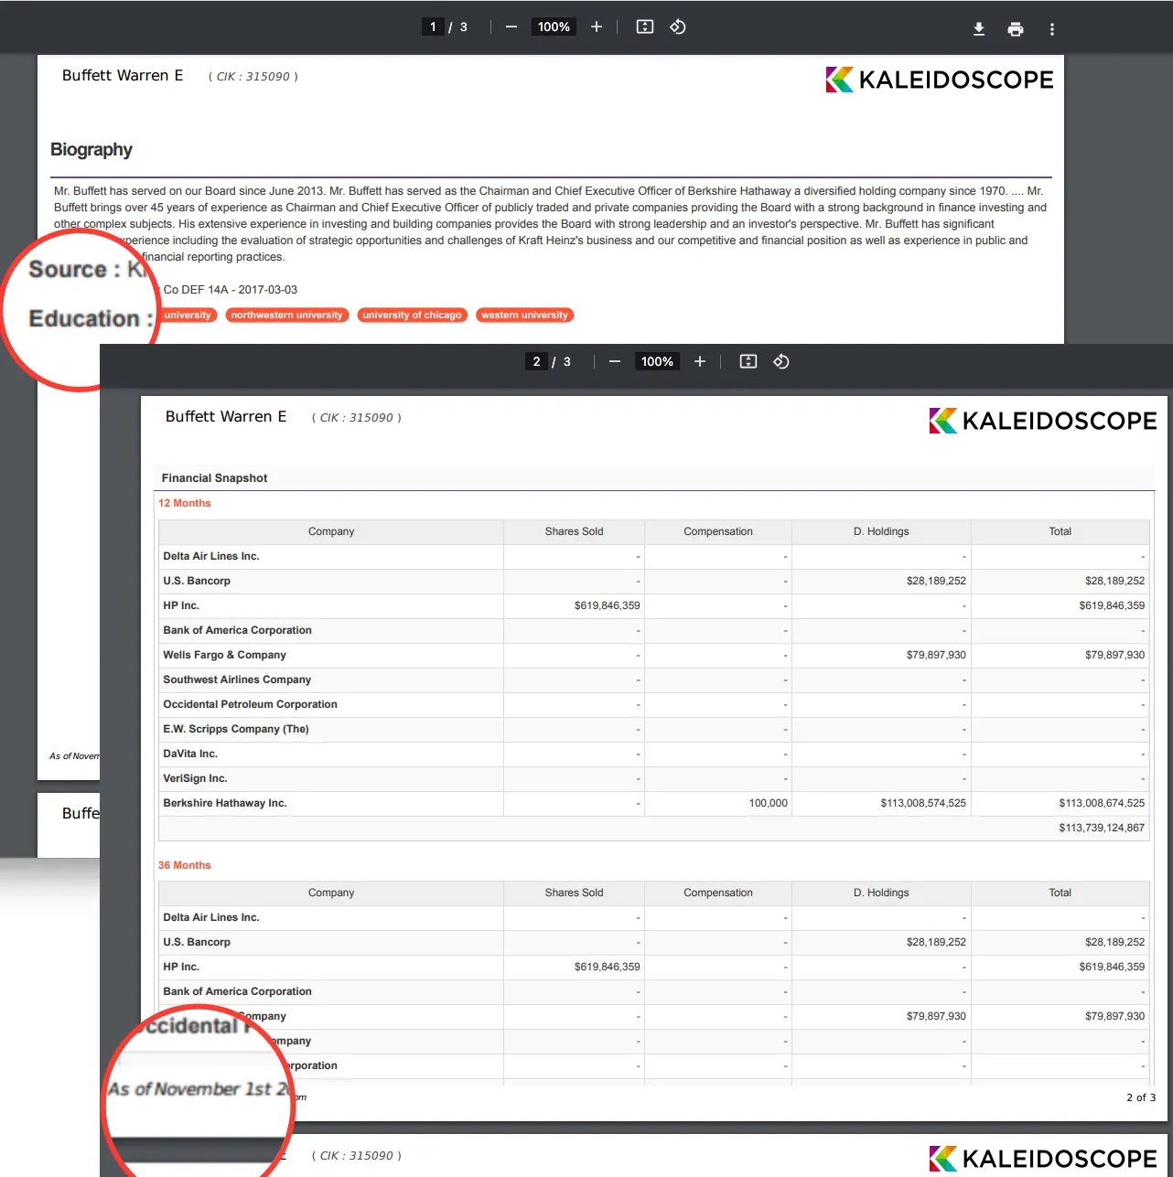Click Shares Sold header in 12 Months table
The image size is (1173, 1177).
(575, 532)
